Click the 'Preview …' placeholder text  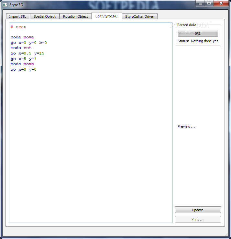[x=186, y=126]
